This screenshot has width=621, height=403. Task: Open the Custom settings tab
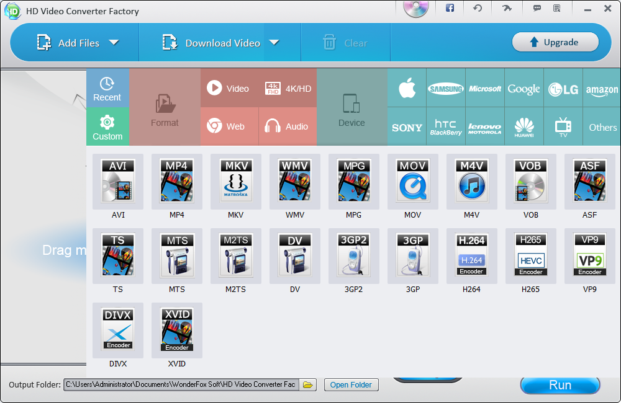[107, 127]
